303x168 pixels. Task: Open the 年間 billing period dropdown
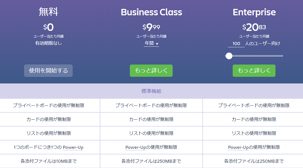pyautogui.click(x=151, y=43)
